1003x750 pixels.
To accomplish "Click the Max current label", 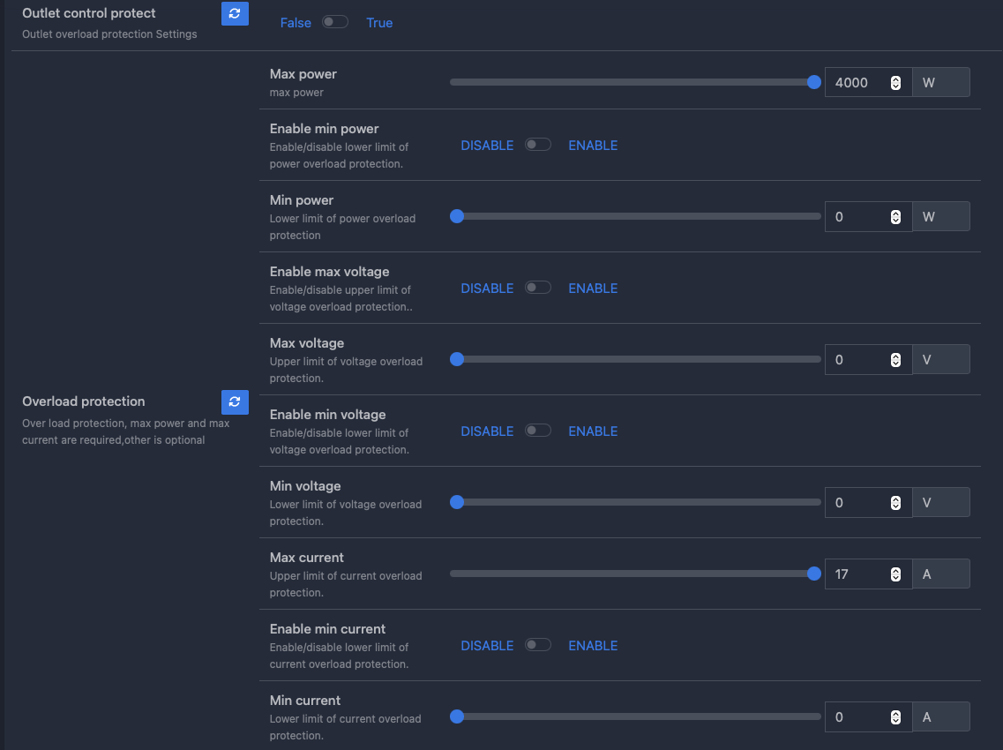I will click(306, 558).
